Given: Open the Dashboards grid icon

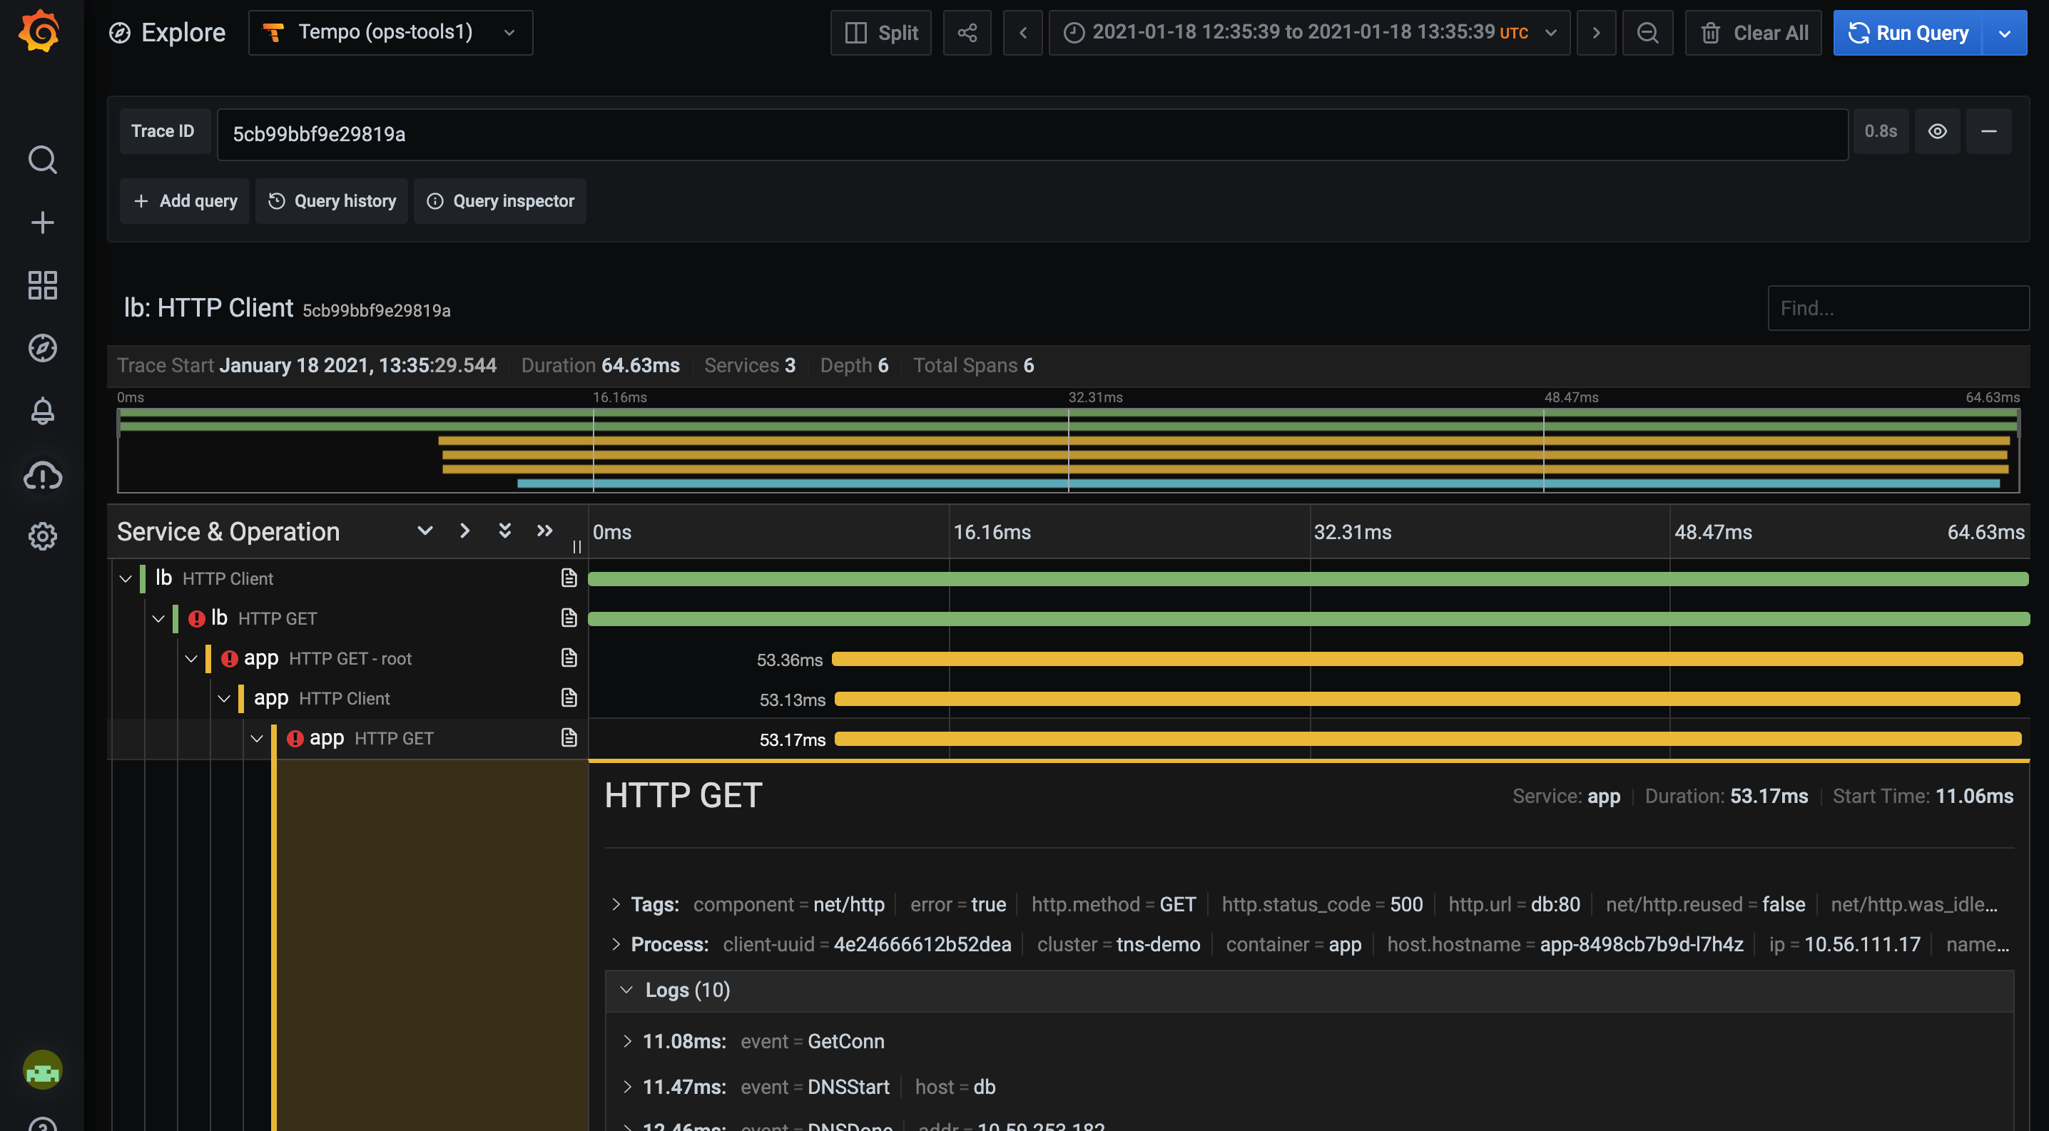Looking at the screenshot, I should [41, 285].
